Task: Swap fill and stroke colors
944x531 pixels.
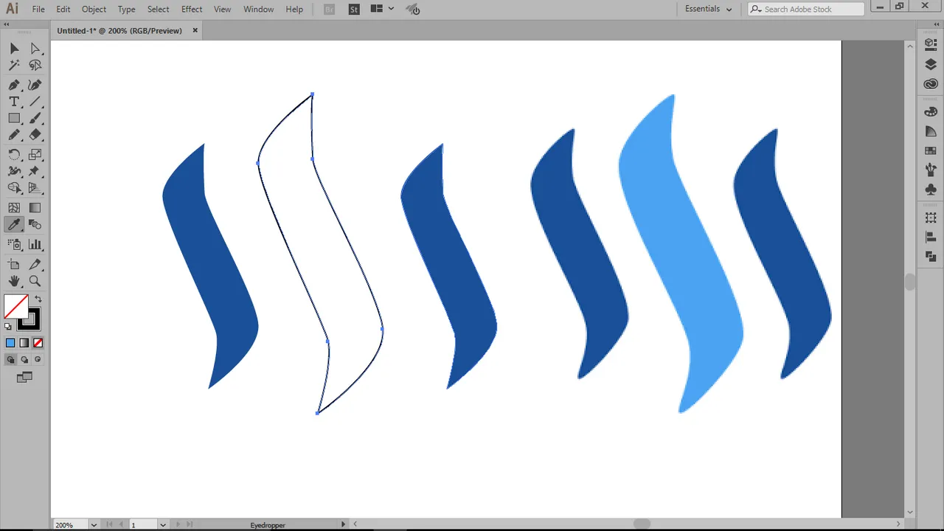Action: (x=38, y=299)
